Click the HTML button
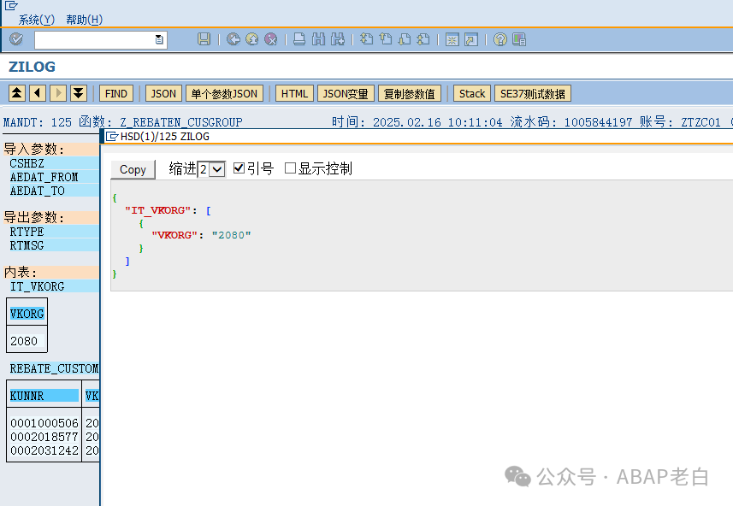 click(294, 93)
